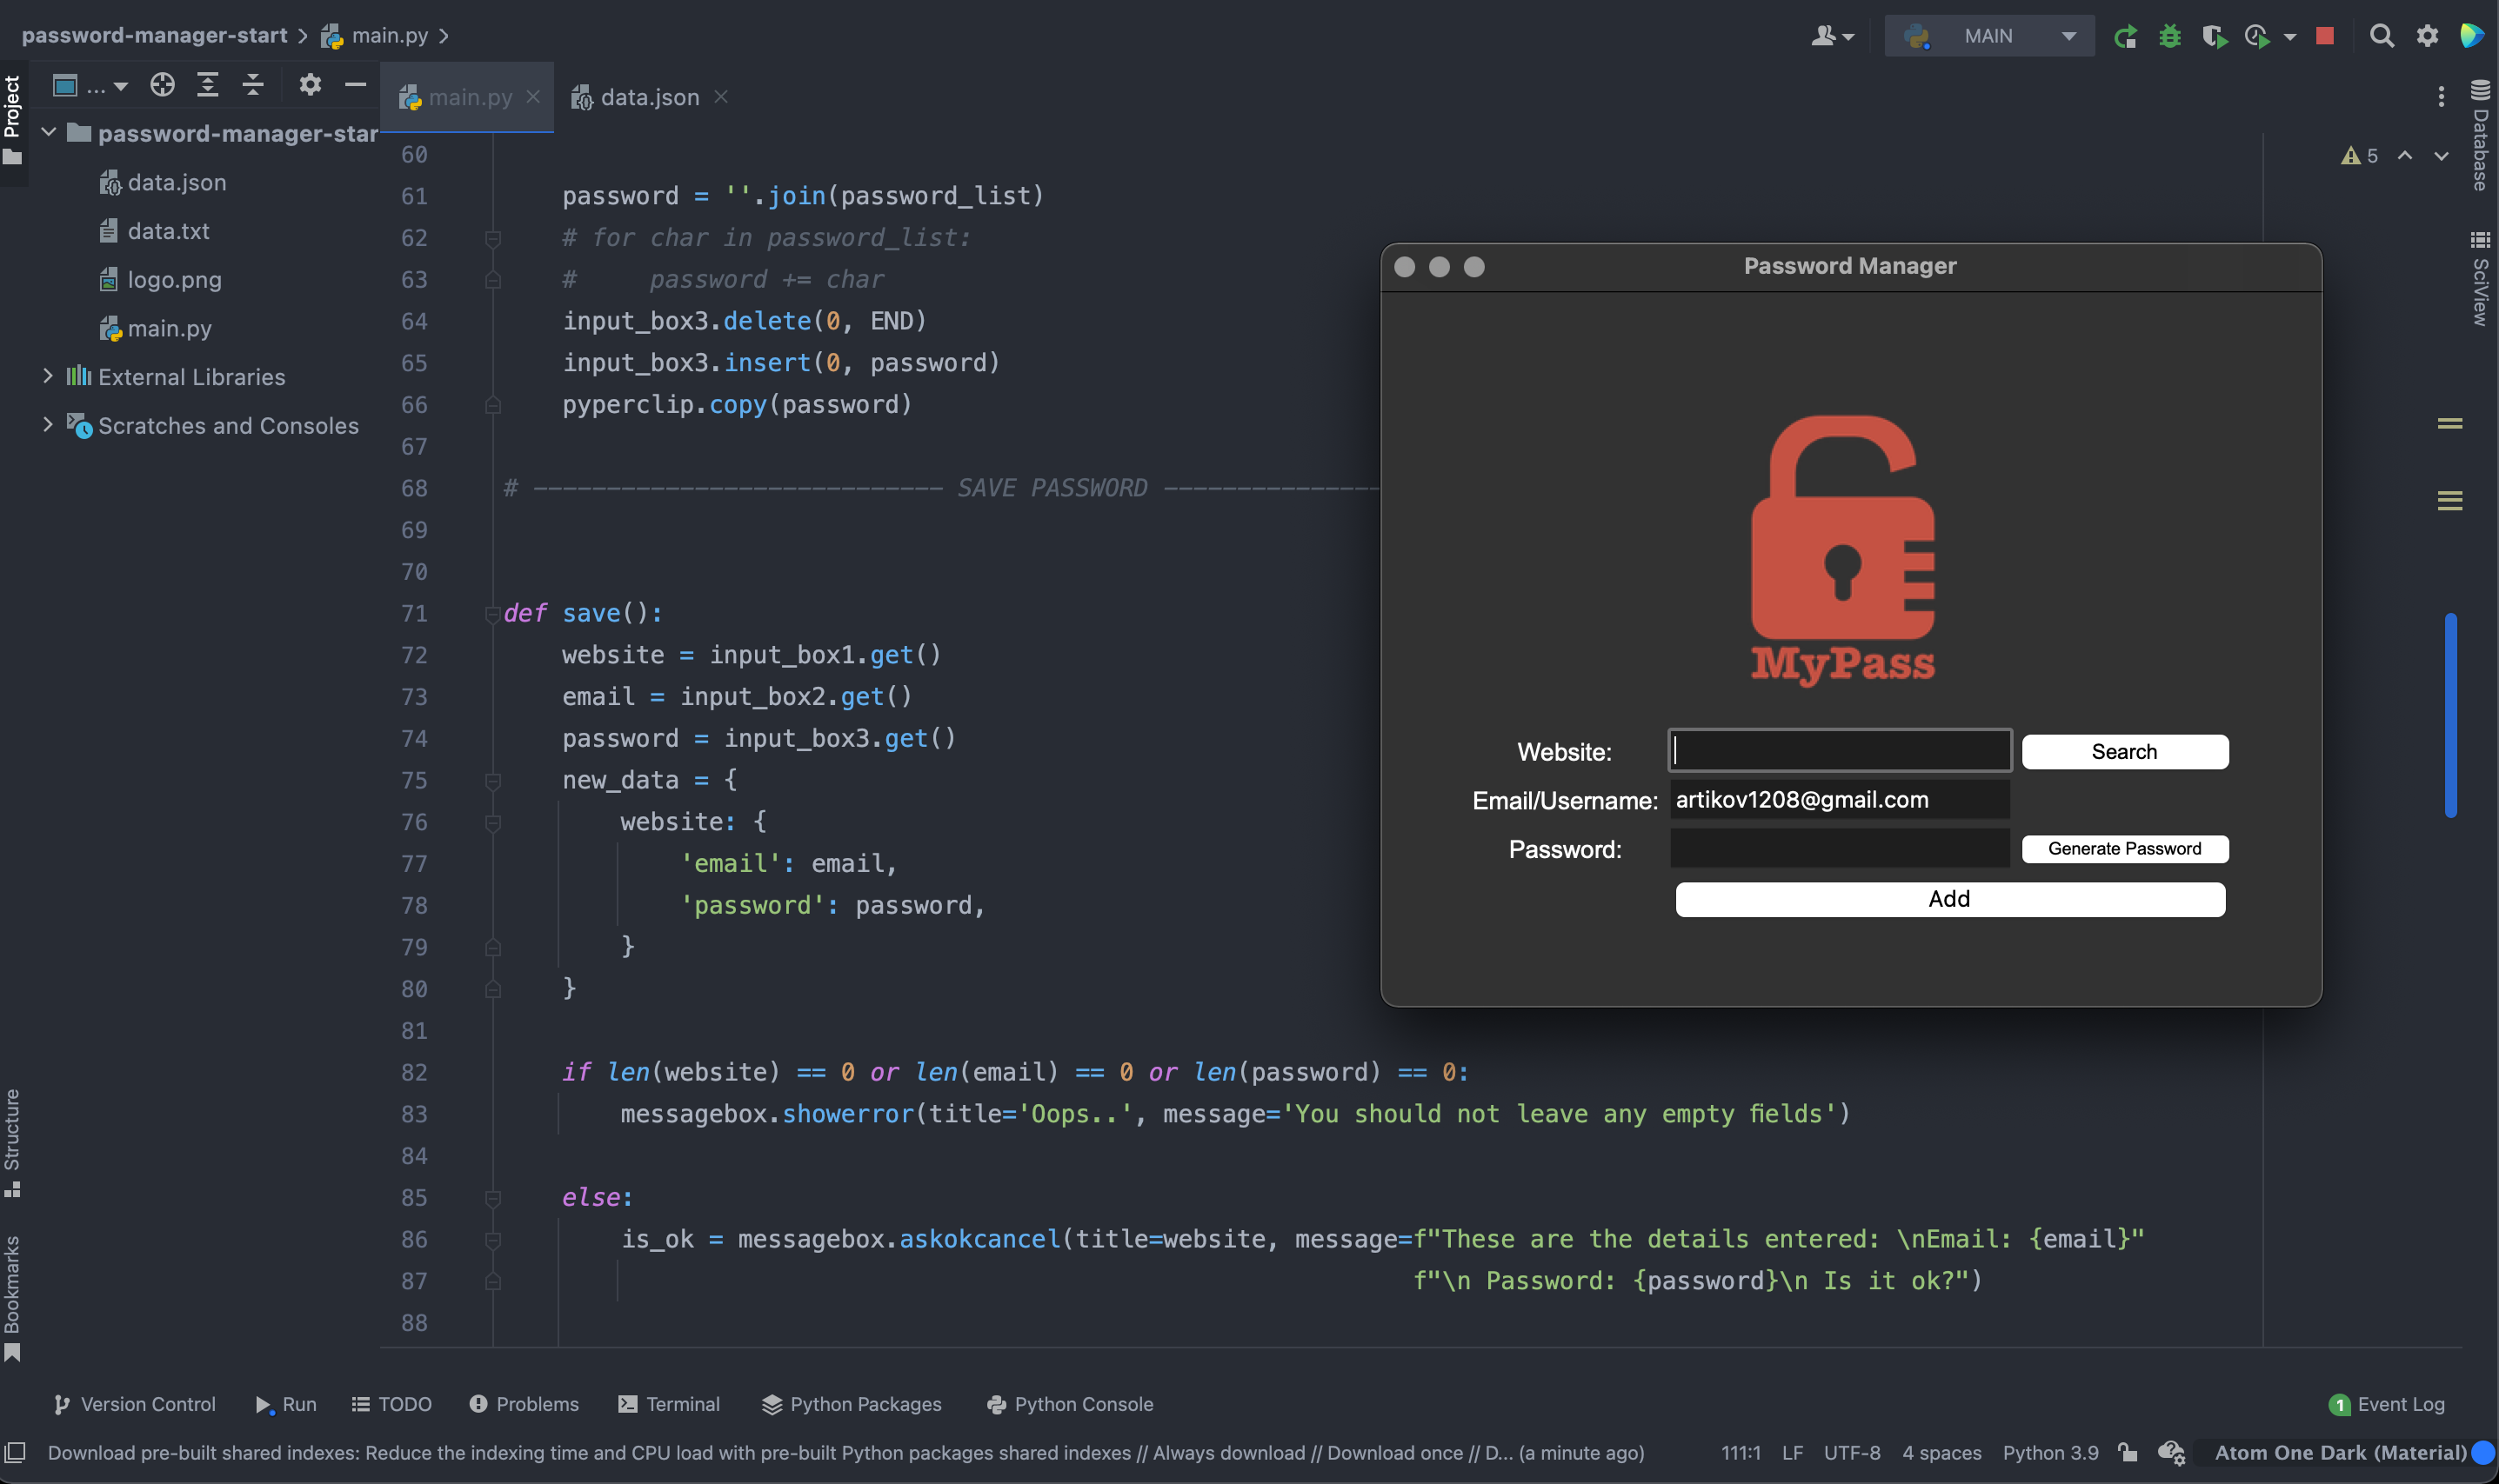The width and height of the screenshot is (2499, 1484).
Task: Click the Email/Username input field
Action: click(x=1840, y=800)
